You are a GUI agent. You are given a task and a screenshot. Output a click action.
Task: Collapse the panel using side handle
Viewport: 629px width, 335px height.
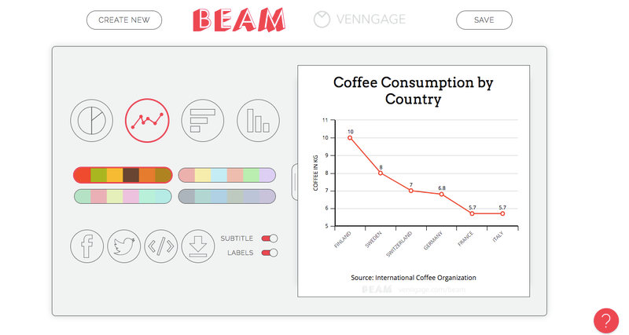294,182
